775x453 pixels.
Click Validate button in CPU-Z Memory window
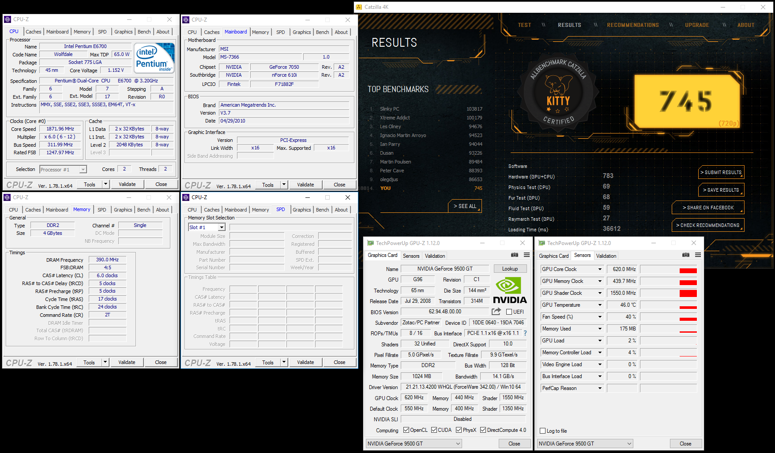click(127, 362)
